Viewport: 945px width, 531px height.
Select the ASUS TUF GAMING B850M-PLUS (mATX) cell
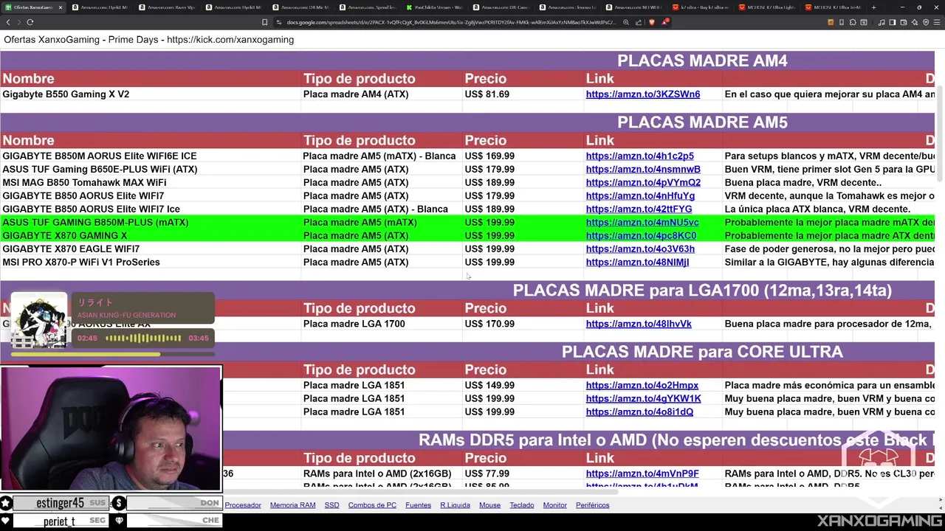click(151, 223)
